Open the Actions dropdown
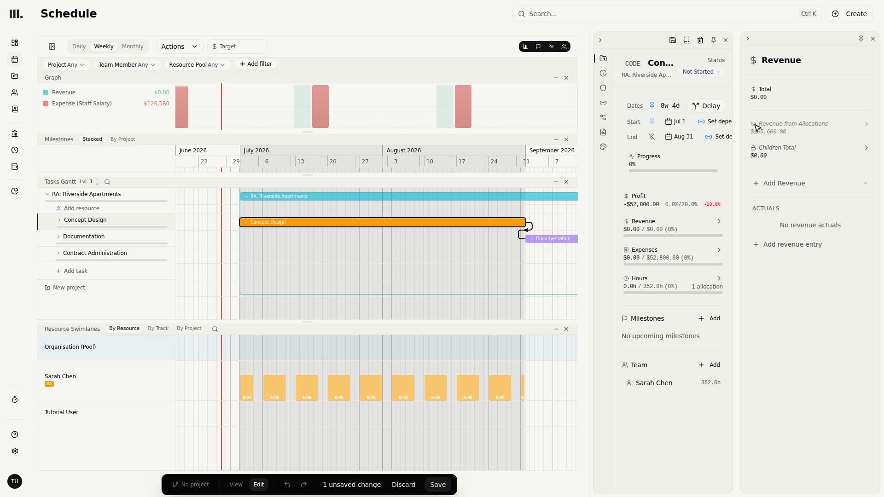Viewport: 884px width, 497px height. pyautogui.click(x=180, y=46)
